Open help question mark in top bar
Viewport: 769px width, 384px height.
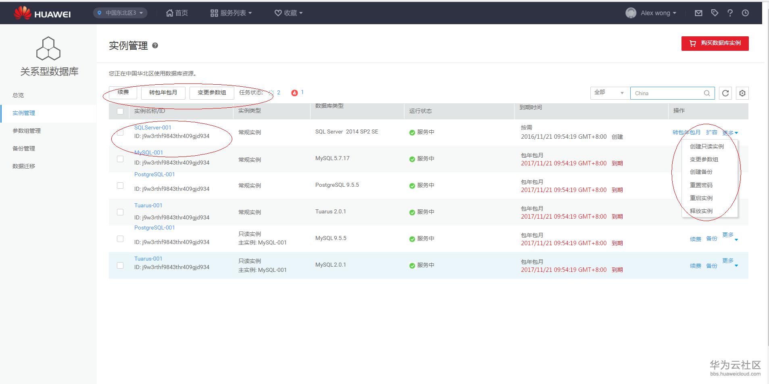point(730,13)
